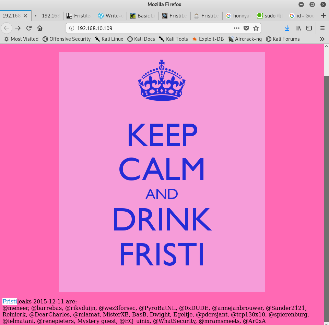Viewport: 329px width, 325px height.
Task: Open the Firefox hamburger menu
Action: pos(322,28)
